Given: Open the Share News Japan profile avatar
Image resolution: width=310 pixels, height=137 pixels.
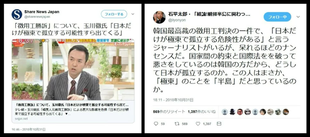Looking at the screenshot, I should (x=17, y=14).
